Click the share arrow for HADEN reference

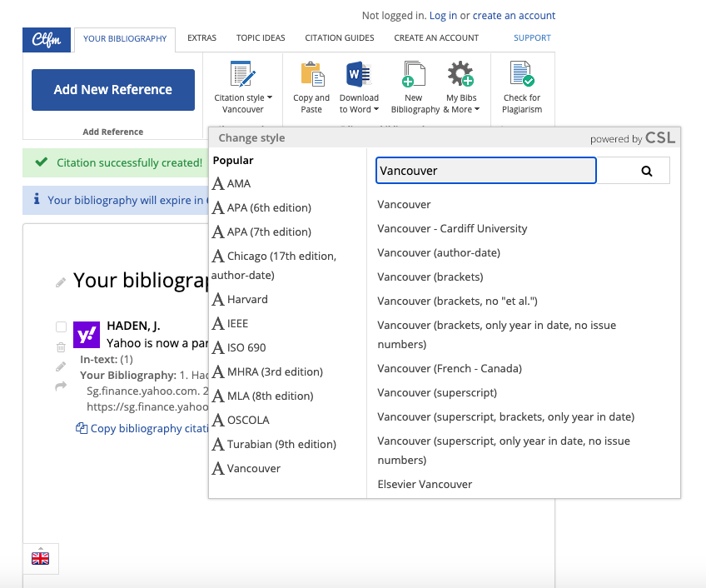click(x=61, y=386)
